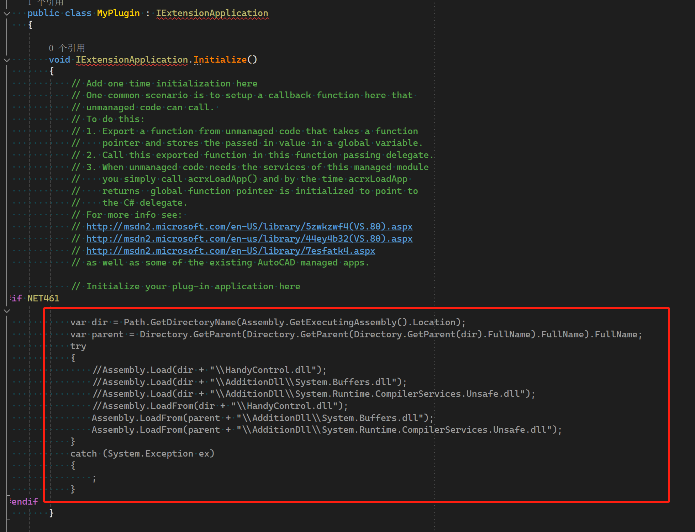
Task: Click the commented Assembly.Load HandyControl.dll line
Action: (x=209, y=370)
